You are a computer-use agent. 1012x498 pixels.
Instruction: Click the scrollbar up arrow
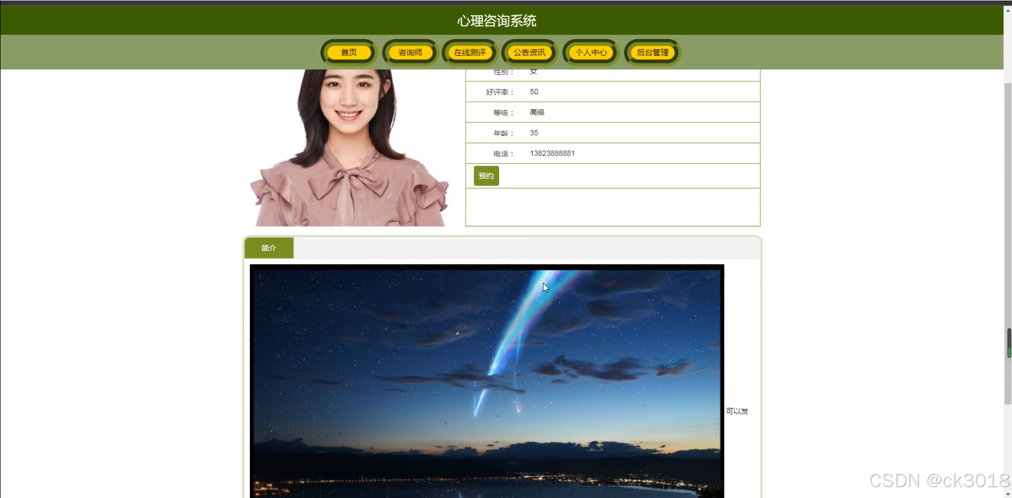pyautogui.click(x=1008, y=10)
